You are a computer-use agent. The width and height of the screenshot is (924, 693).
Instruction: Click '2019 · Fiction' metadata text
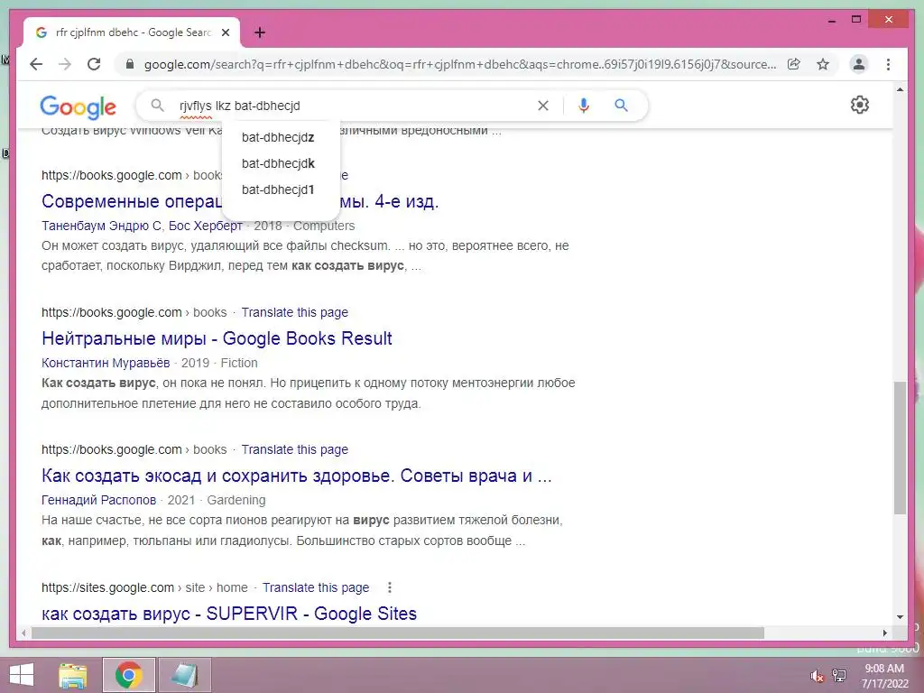coord(219,363)
